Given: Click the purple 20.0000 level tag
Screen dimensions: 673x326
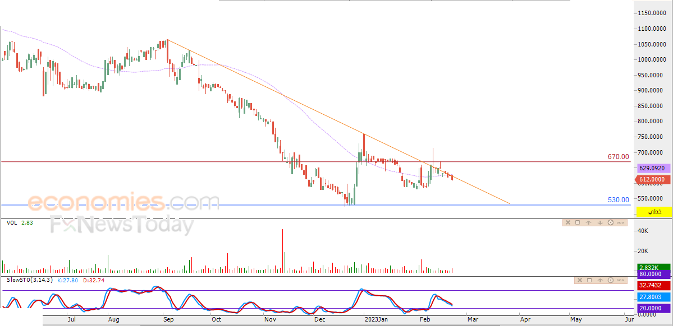Looking at the screenshot, I should [654, 309].
